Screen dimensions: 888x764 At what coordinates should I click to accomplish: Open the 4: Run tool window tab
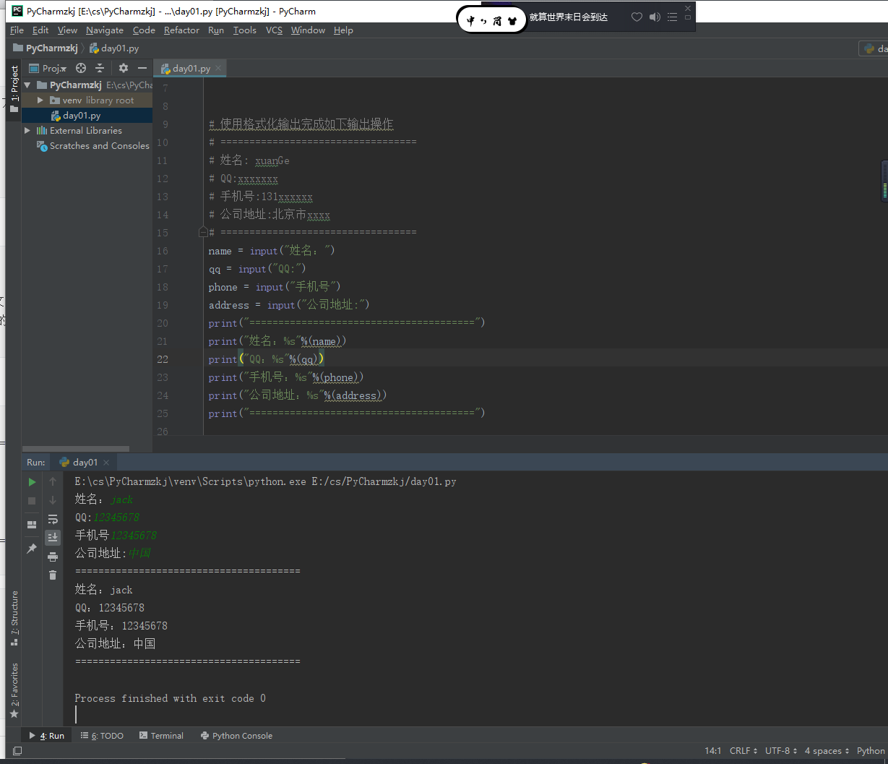[x=46, y=736]
